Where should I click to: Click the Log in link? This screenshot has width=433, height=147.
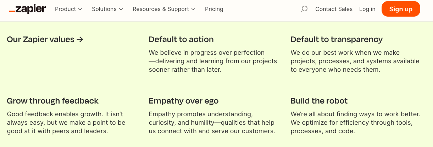point(367,9)
